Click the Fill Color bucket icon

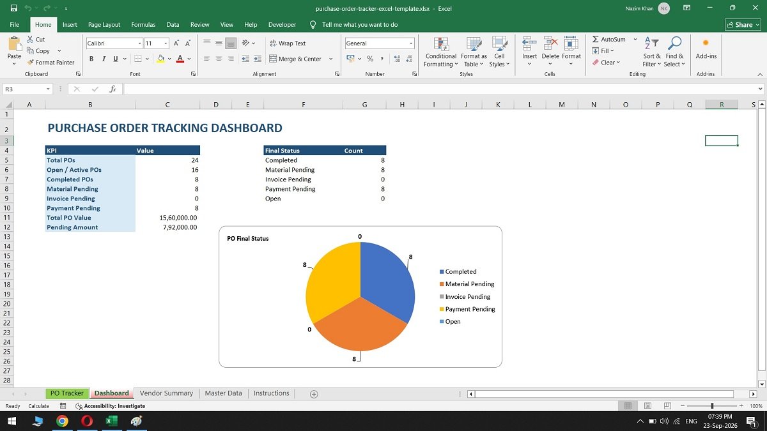(160, 59)
